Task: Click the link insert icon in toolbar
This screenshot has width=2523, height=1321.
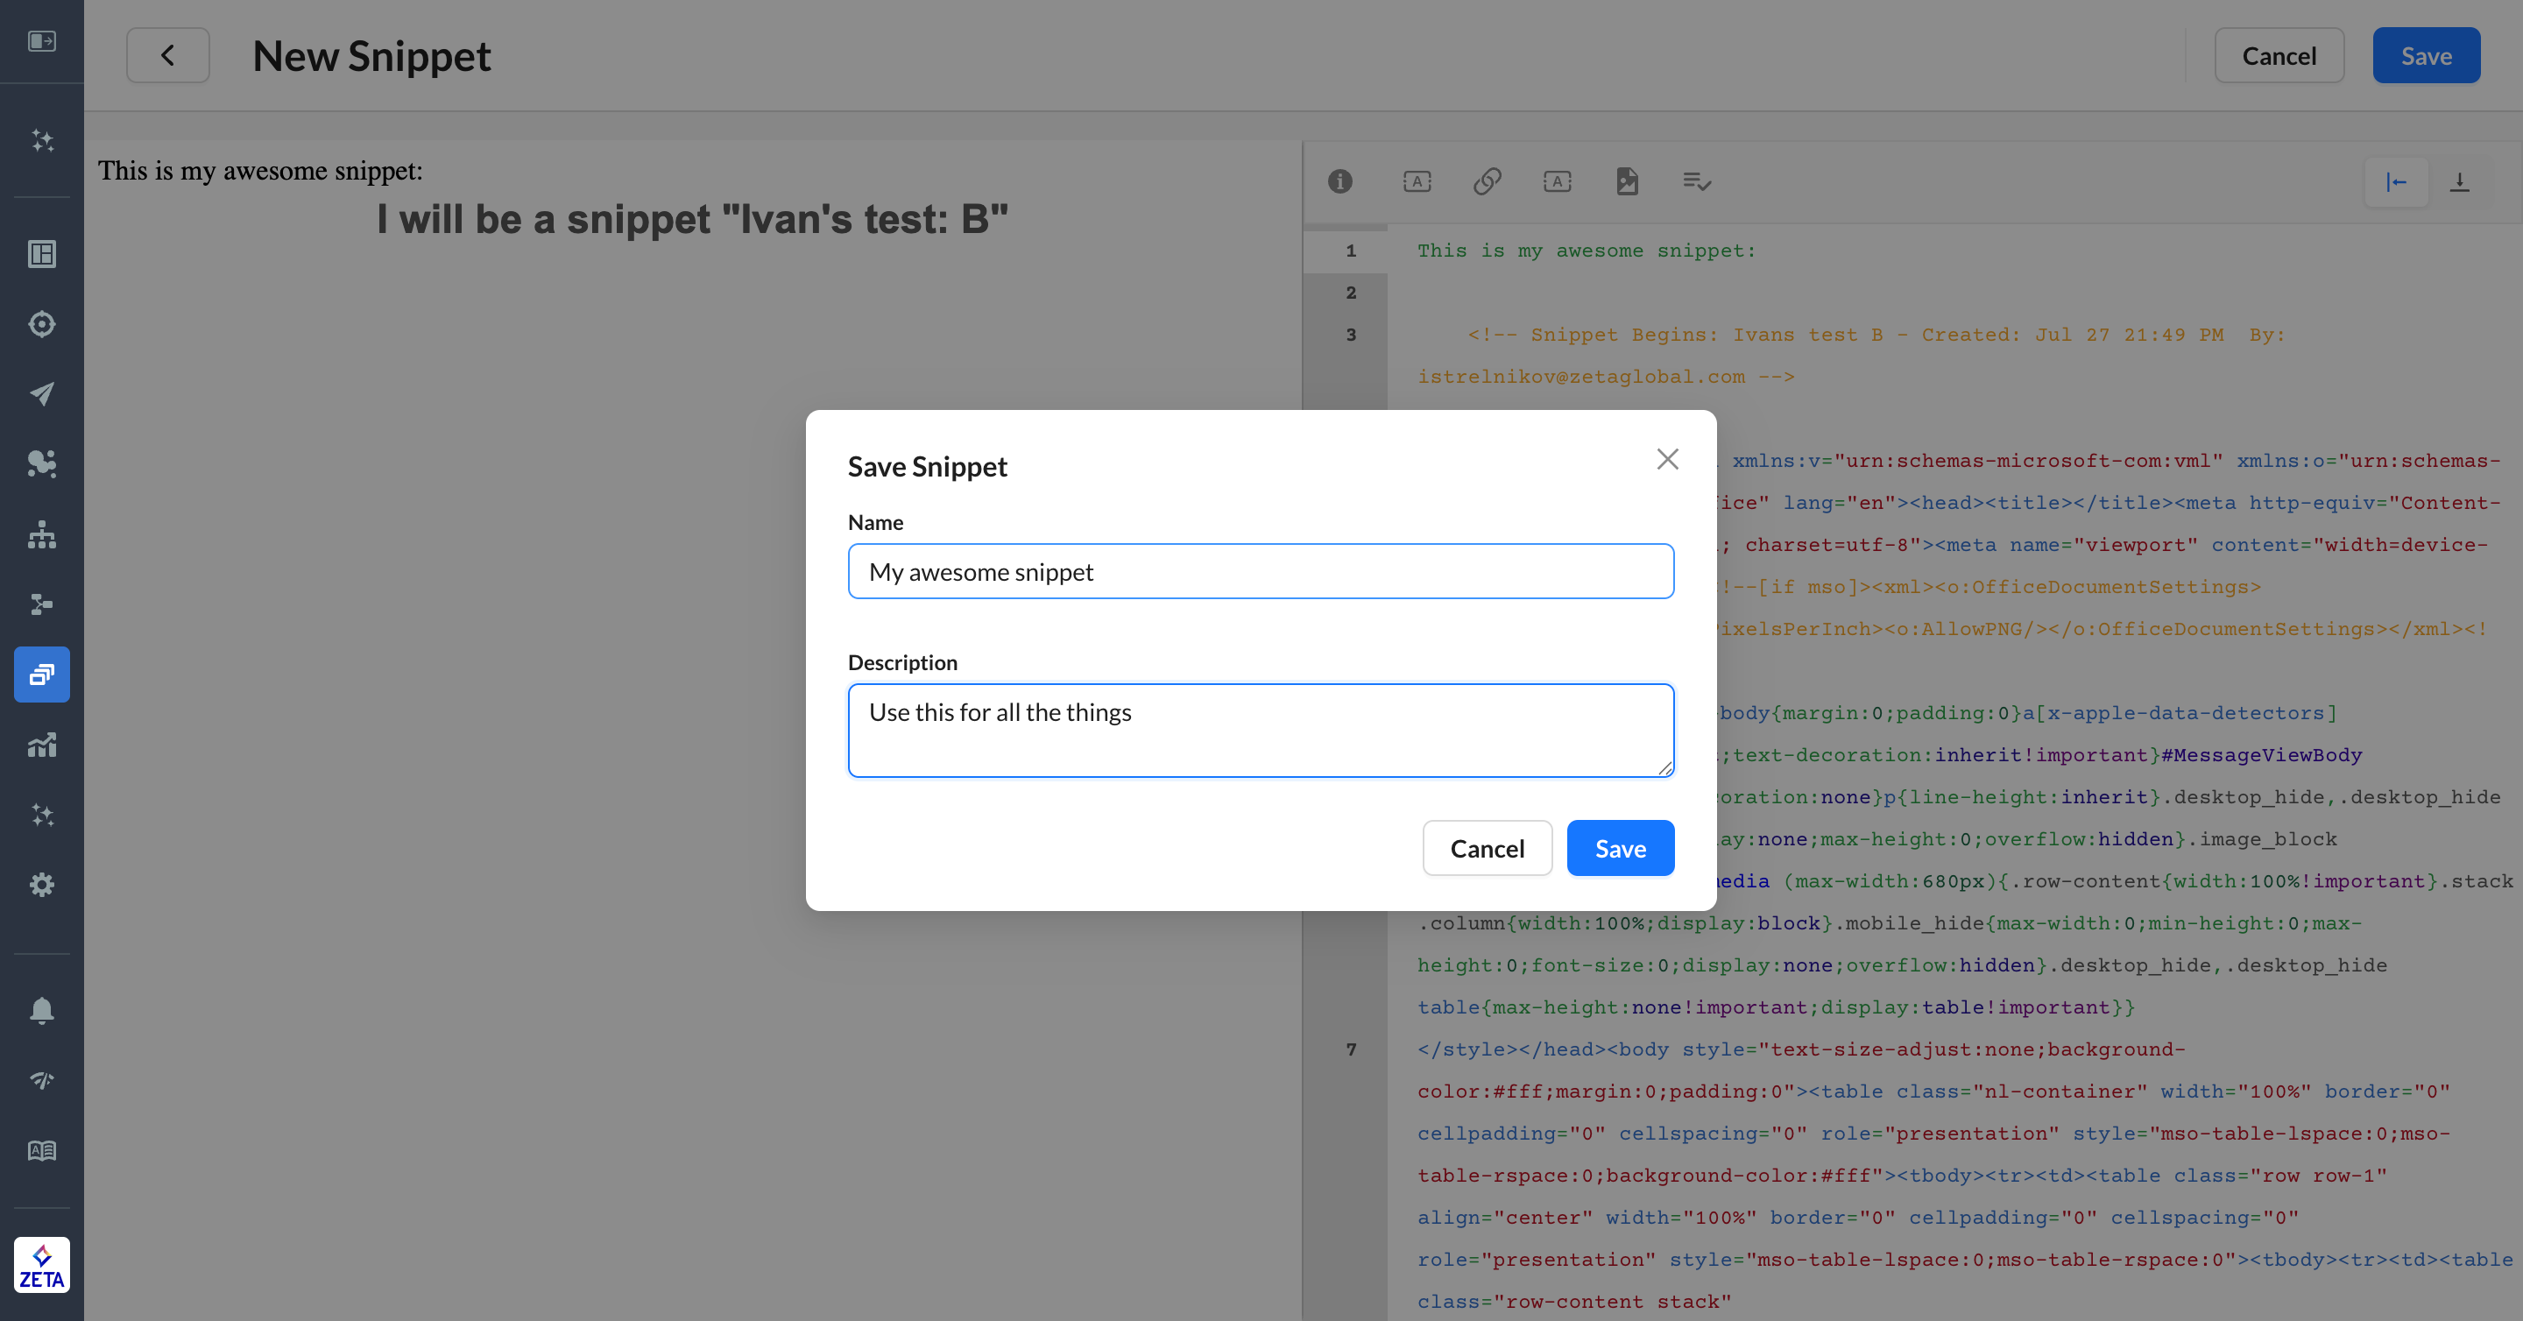Action: click(x=1487, y=181)
